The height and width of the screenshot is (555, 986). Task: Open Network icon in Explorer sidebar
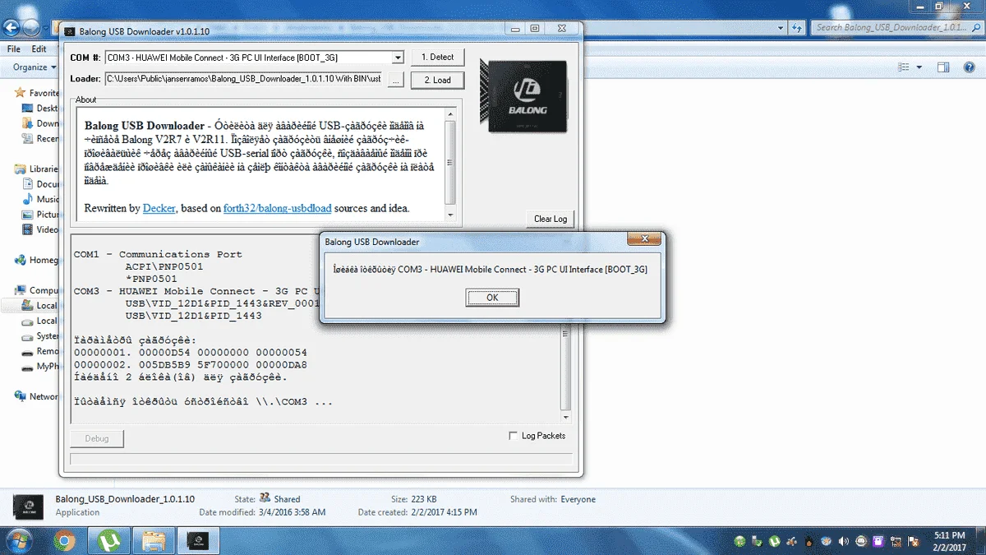(x=21, y=396)
